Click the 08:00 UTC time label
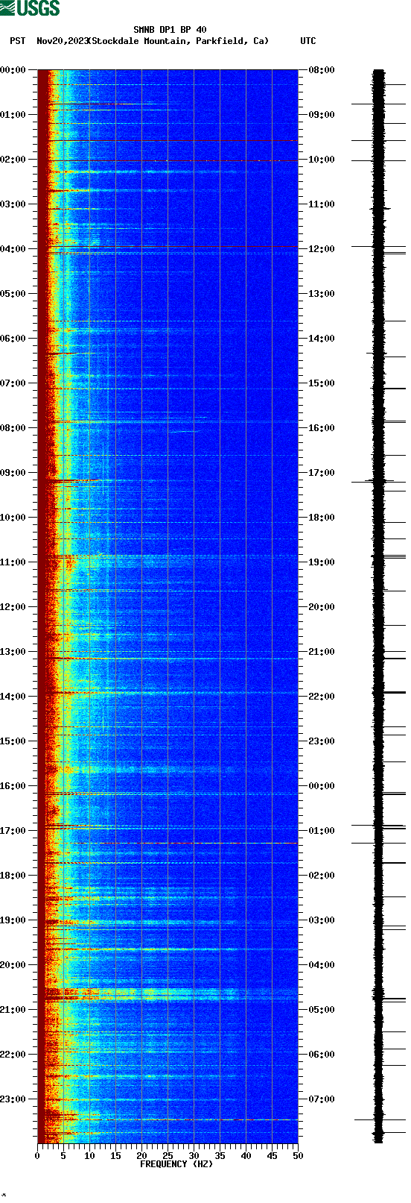This screenshot has width=411, height=1203. pos(321,70)
